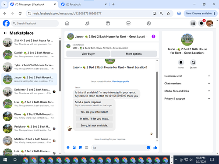
Task: Open the Groups icon in top navigation
Action: (148, 23)
